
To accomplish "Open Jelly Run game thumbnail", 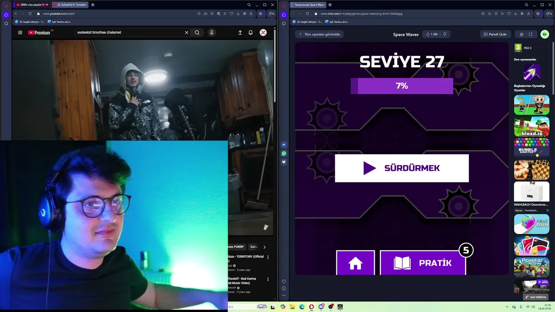I will point(532,224).
